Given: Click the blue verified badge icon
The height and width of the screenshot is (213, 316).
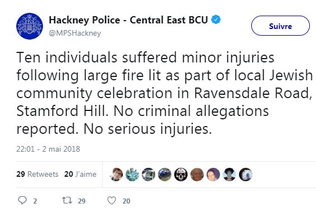Looking at the screenshot, I should (x=216, y=20).
